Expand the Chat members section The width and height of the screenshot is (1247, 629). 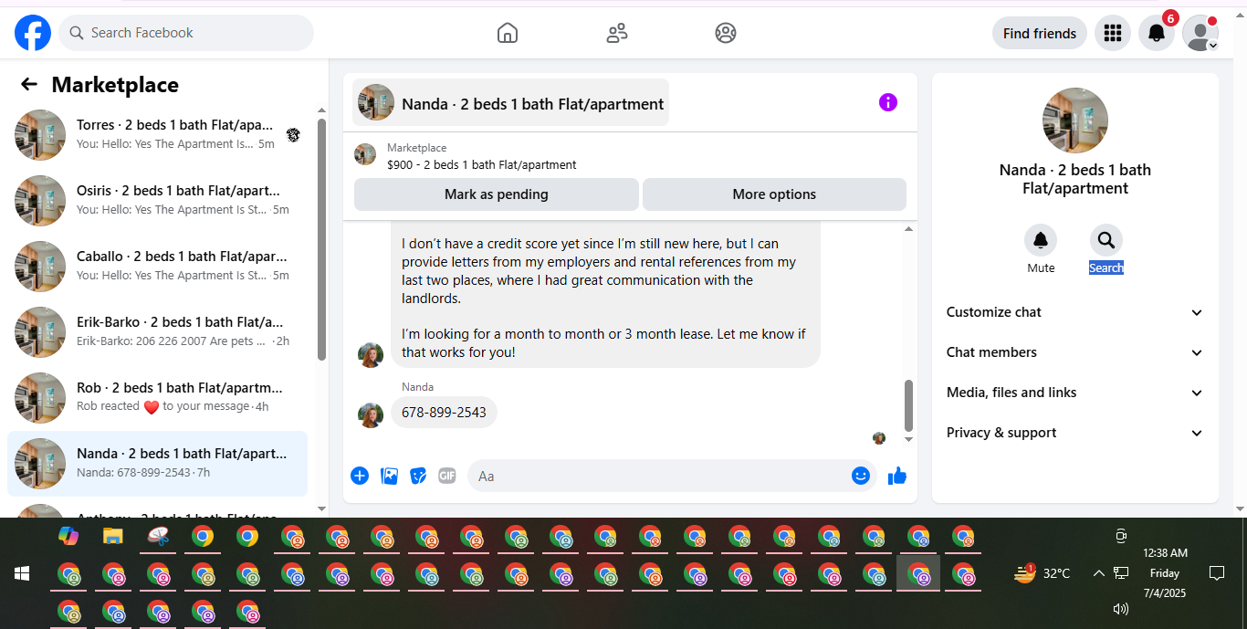(1075, 352)
